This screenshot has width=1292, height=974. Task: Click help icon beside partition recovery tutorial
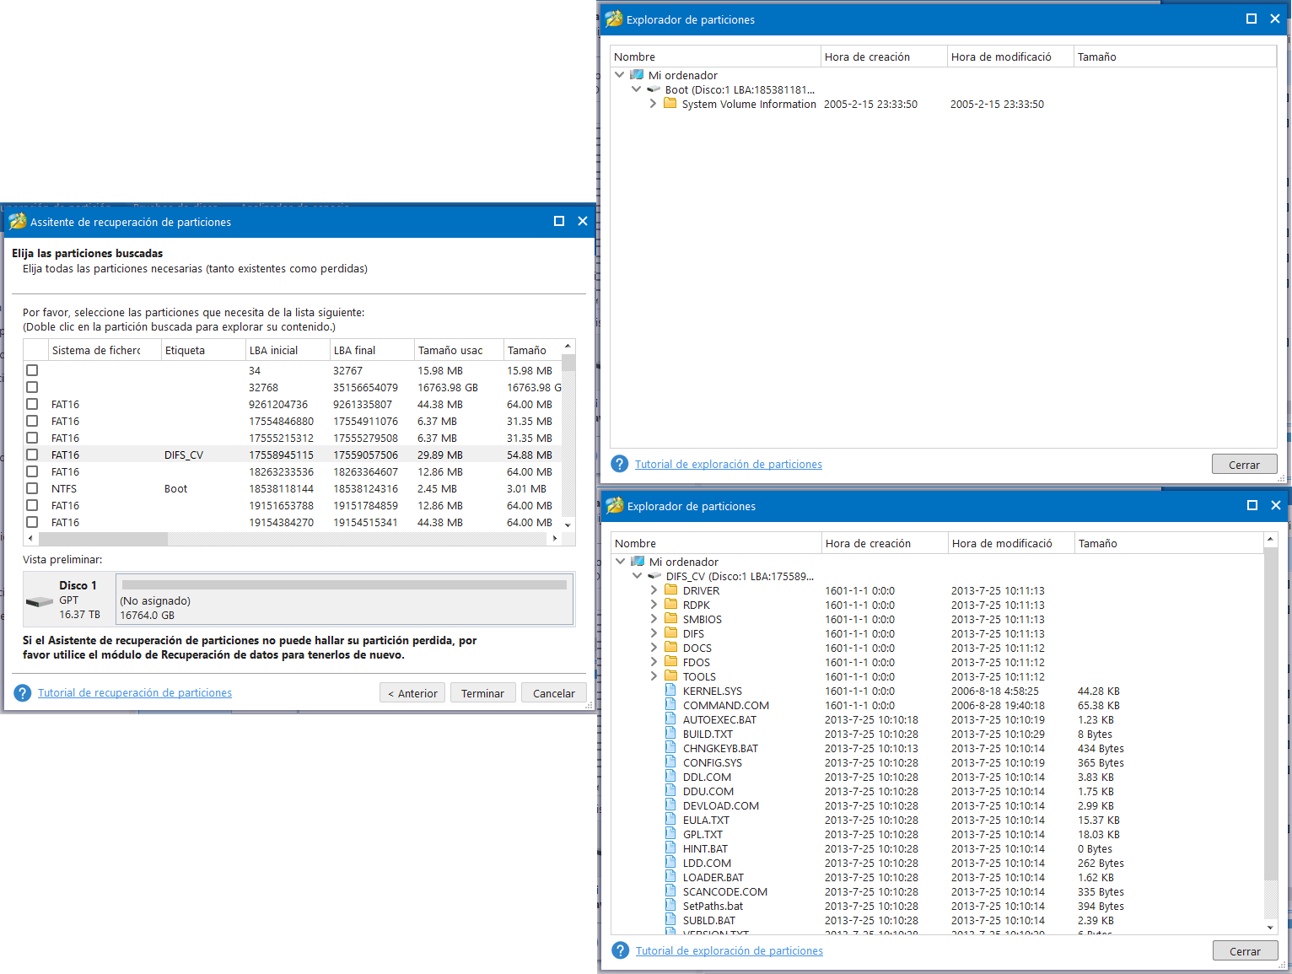(23, 693)
